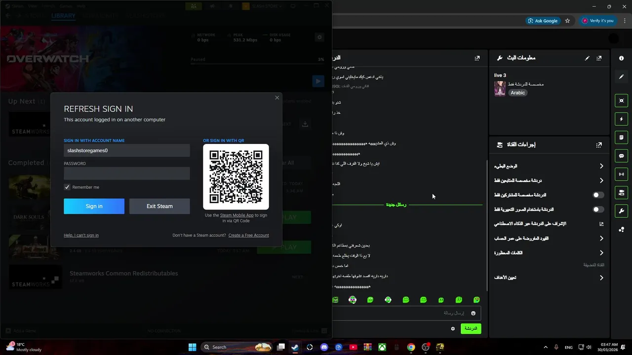
Task: Open chat settings gear icon
Action: 453,328
